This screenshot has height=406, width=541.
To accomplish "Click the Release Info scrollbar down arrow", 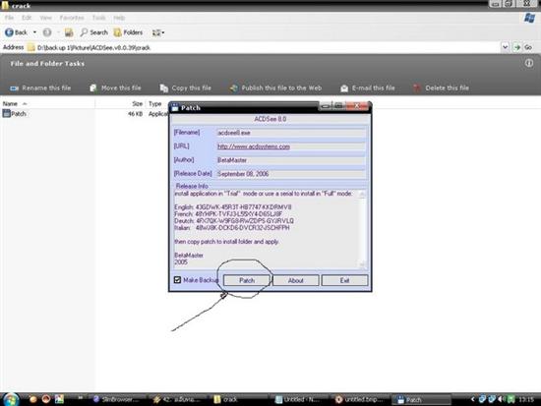I will [362, 264].
